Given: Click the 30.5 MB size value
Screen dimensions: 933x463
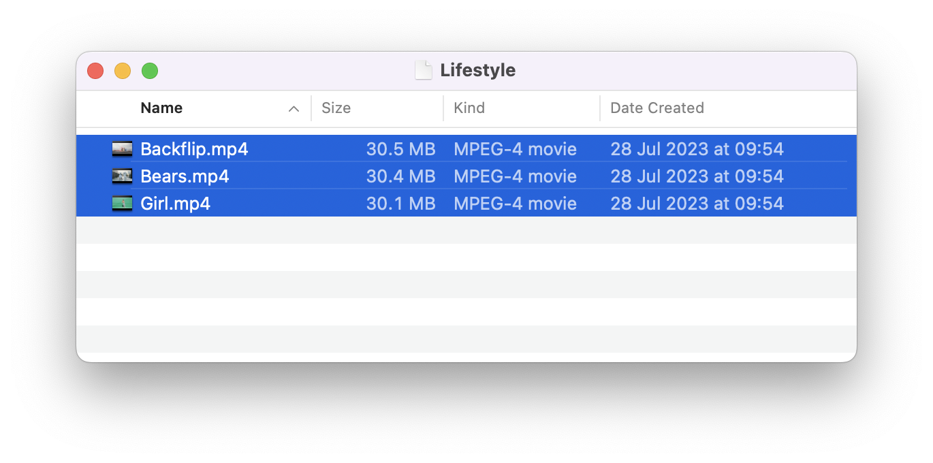Looking at the screenshot, I should [x=400, y=149].
